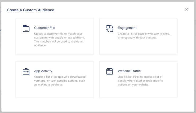Click the 'people who downloaded your app' description

(x=60, y=81)
